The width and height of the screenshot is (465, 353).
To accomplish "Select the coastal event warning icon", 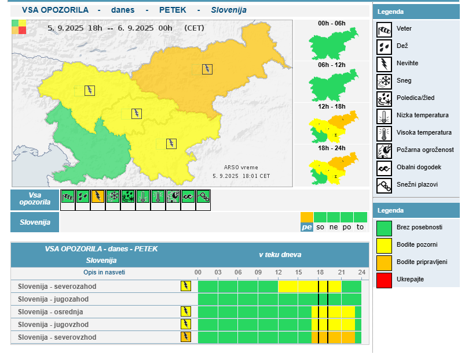I will [x=188, y=197].
